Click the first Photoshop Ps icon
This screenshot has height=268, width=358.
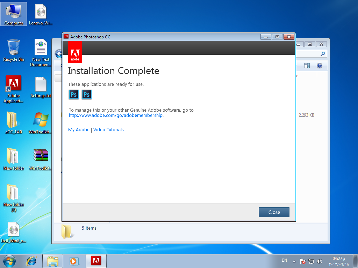[x=73, y=94]
